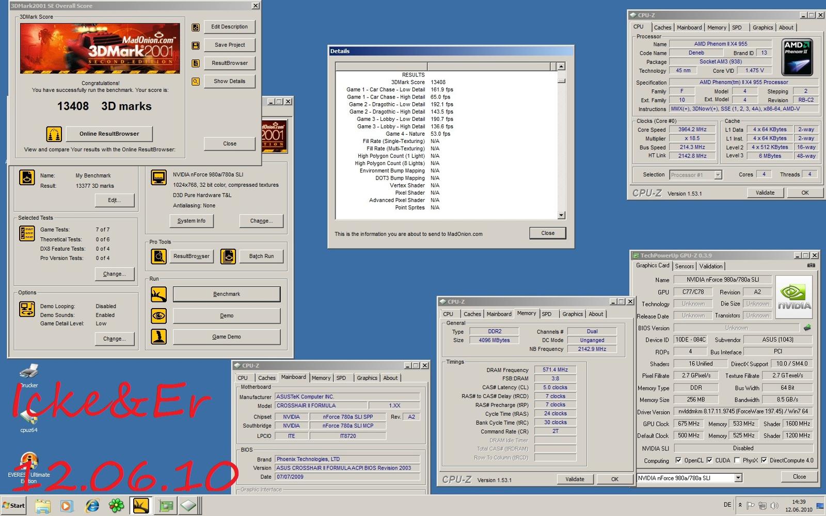
Task: Click the Show Details magnifier icon
Action: pyautogui.click(x=196, y=82)
